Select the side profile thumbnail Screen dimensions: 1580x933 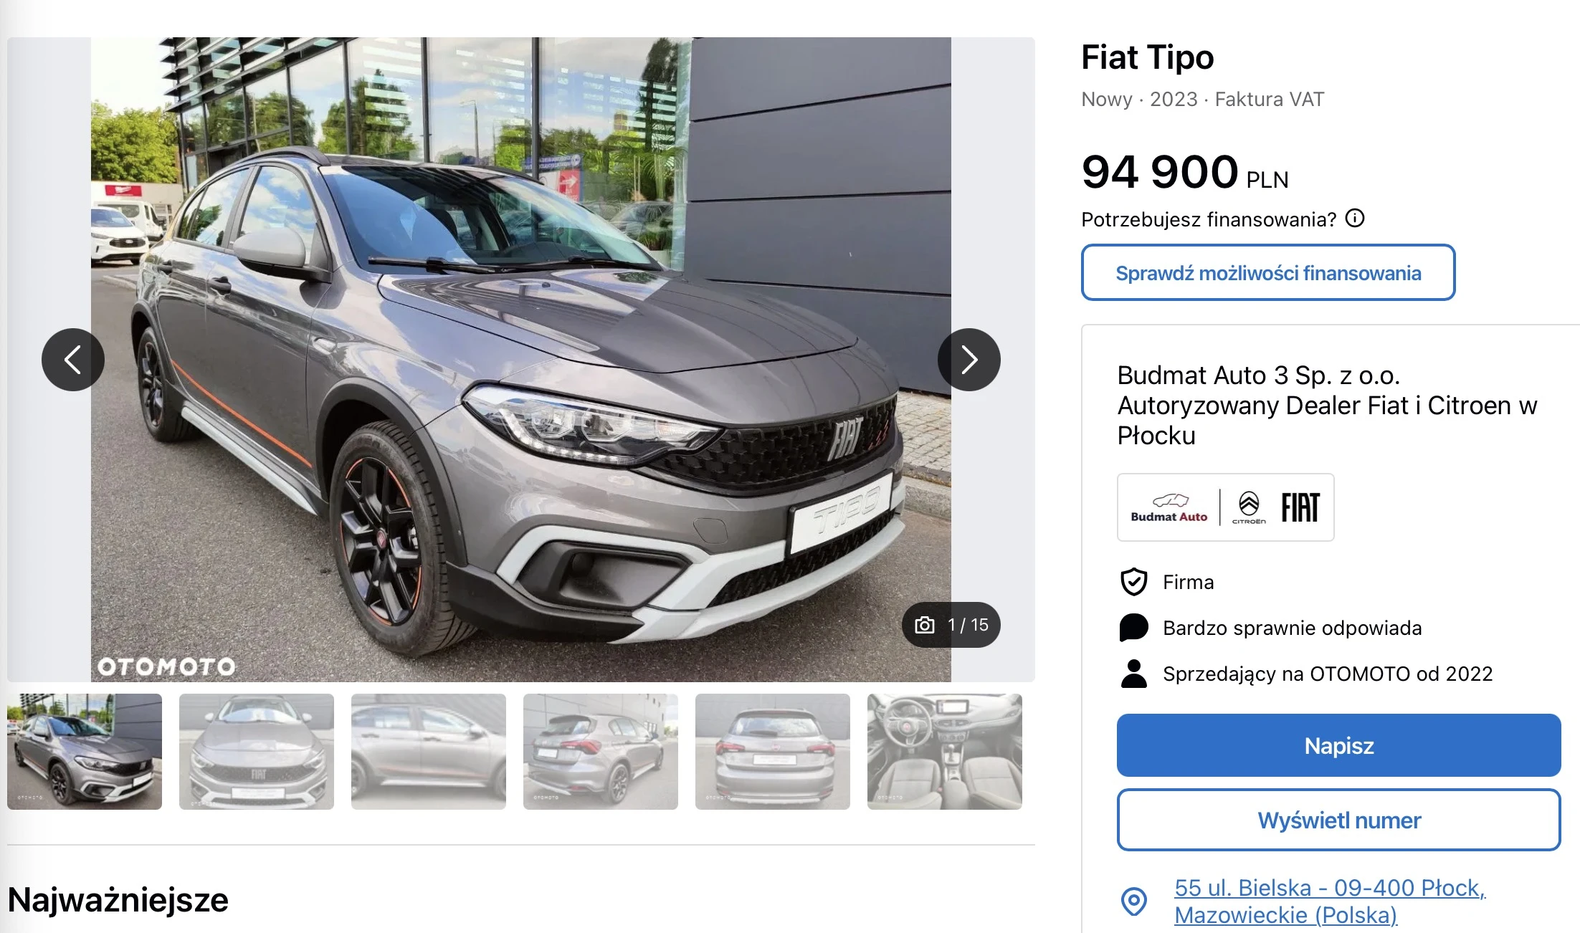(429, 752)
